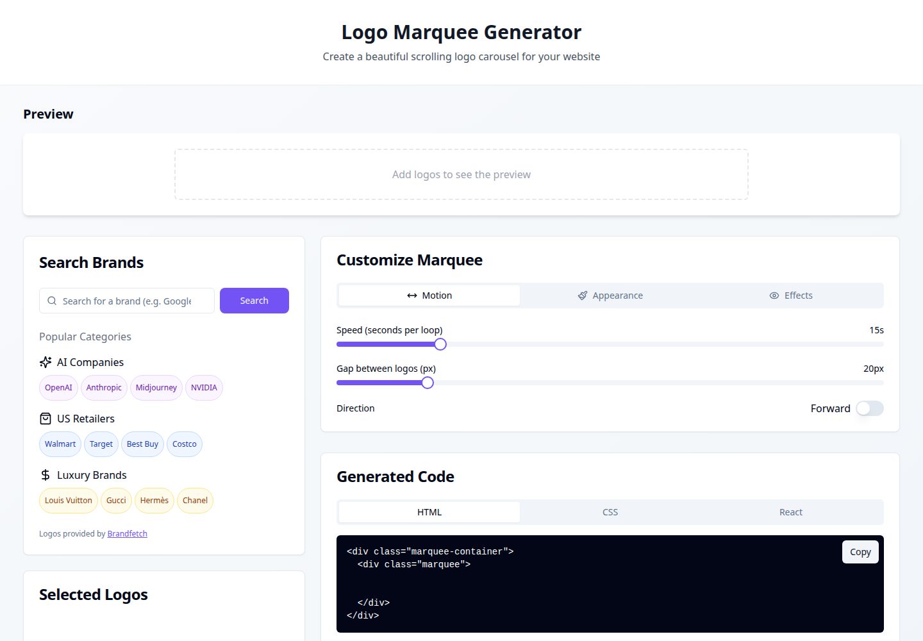923x641 pixels.
Task: Show the HTML code tab
Action: 429,512
